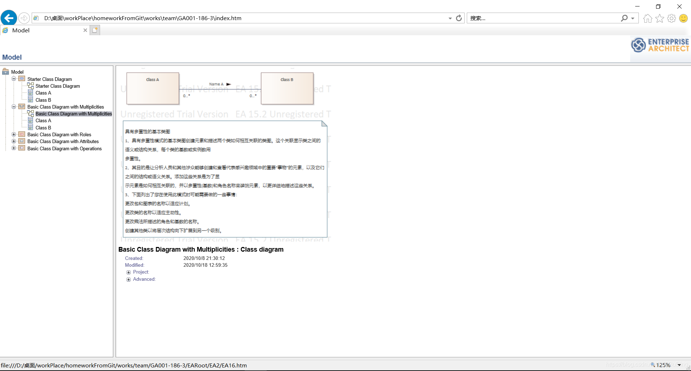
Task: Click the Created date value 2020/10/8
Action: pyautogui.click(x=204, y=258)
